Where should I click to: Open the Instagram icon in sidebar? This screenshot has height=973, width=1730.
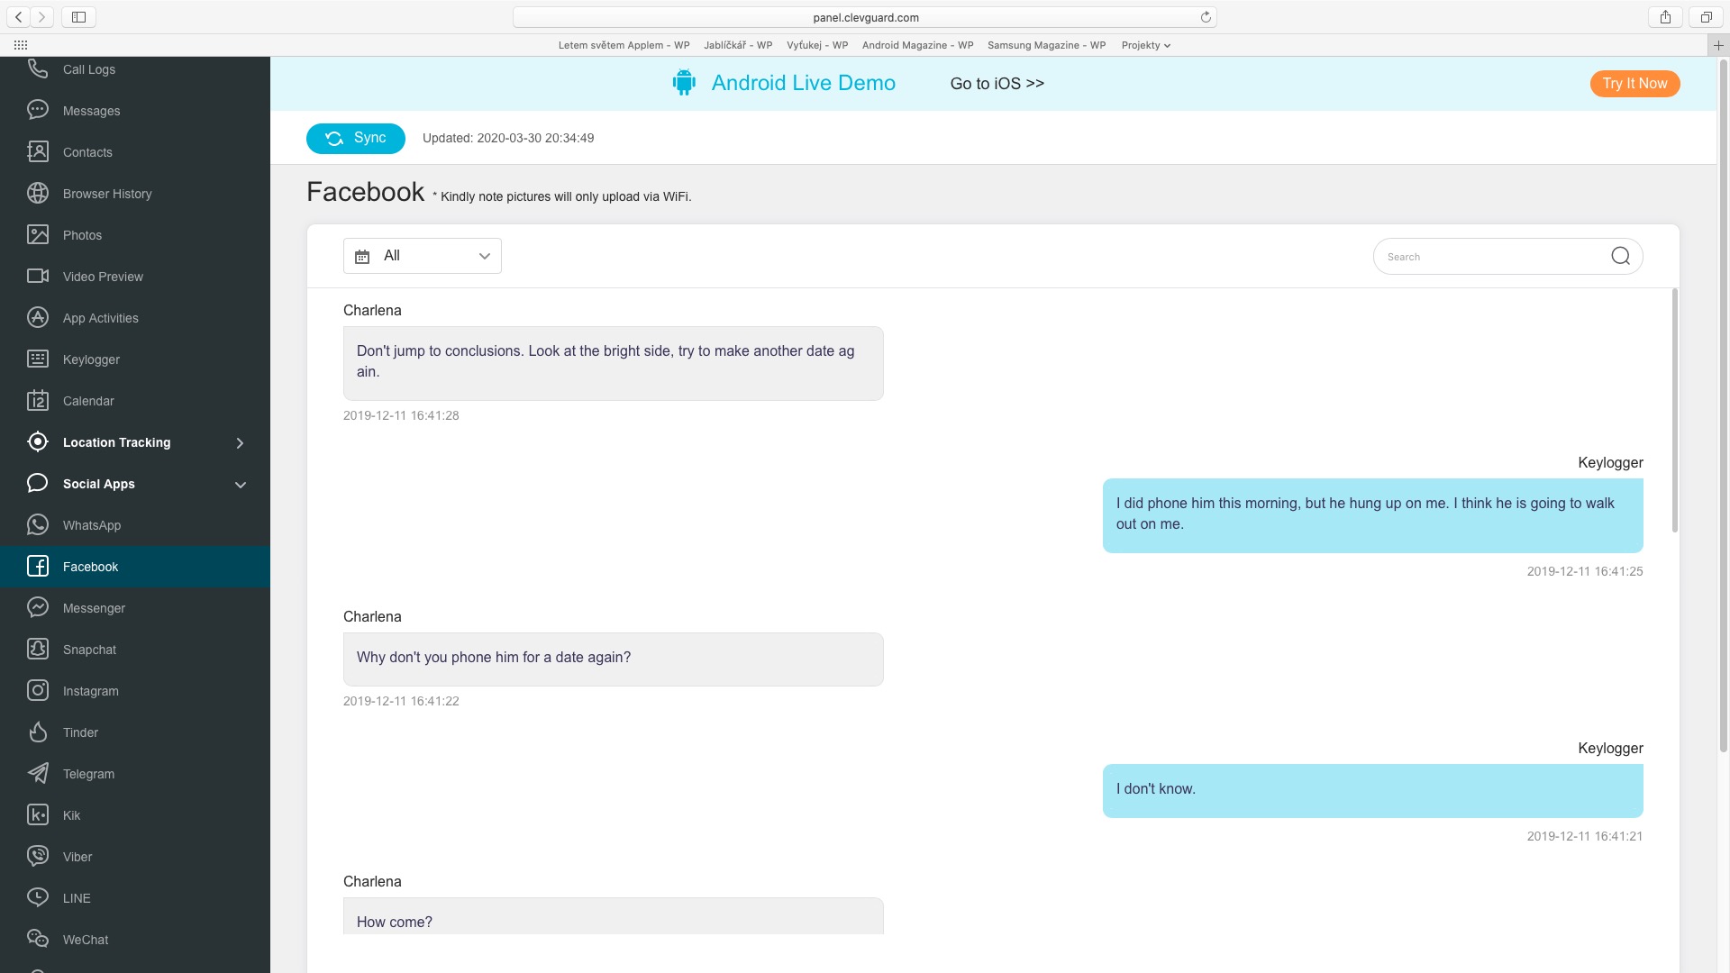coord(38,691)
